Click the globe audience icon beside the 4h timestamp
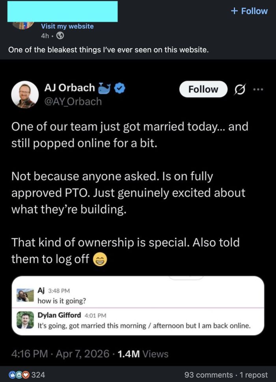Image resolution: width=276 pixels, height=382 pixels. pyautogui.click(x=60, y=35)
